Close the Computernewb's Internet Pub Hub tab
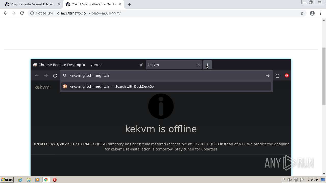Image resolution: width=326 pixels, height=183 pixels. click(59, 4)
